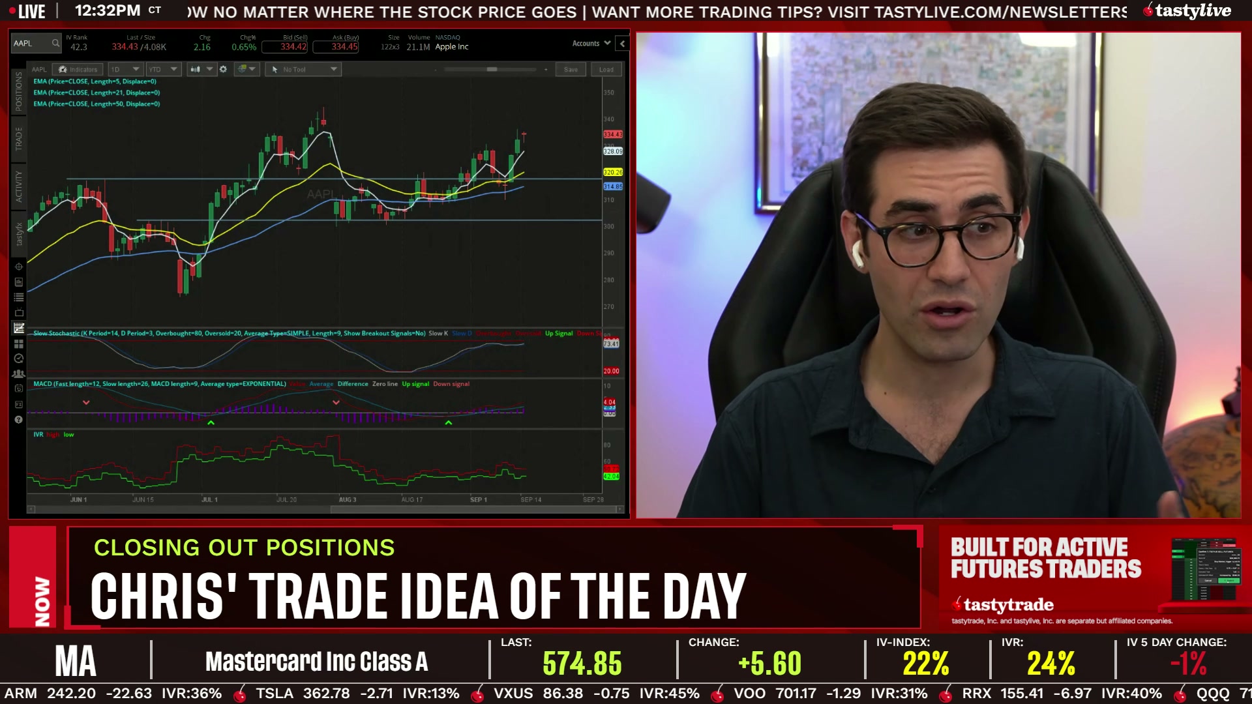Click the chart zoom slider handle
The image size is (1252, 704).
[492, 69]
